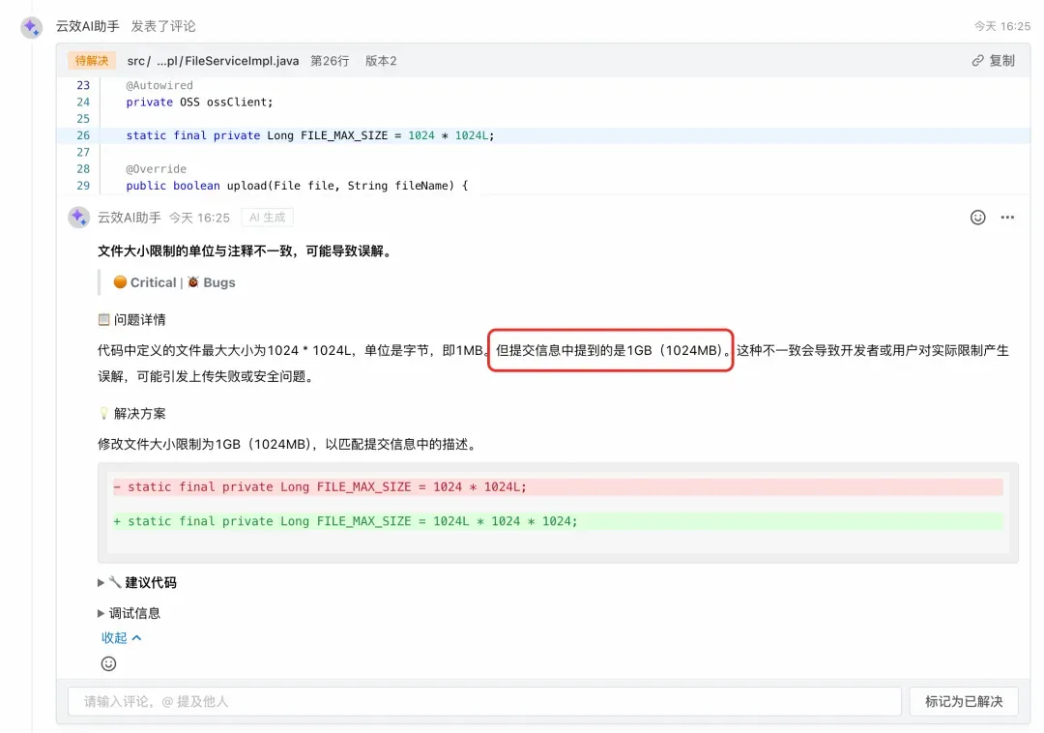The image size is (1044, 733).
Task: Collapse comment with 收起
Action: pyautogui.click(x=121, y=638)
